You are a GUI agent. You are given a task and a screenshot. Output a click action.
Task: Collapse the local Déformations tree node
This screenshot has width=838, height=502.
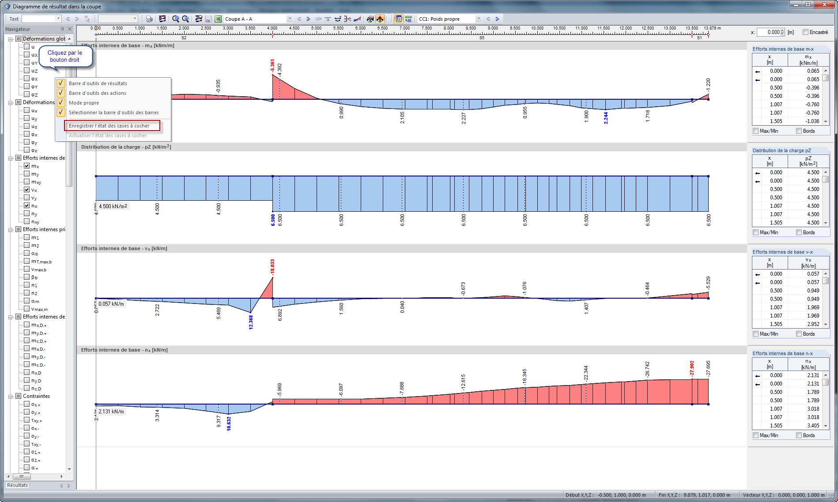pos(11,102)
